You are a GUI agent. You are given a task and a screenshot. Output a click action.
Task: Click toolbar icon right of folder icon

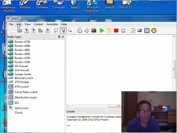click(48, 31)
